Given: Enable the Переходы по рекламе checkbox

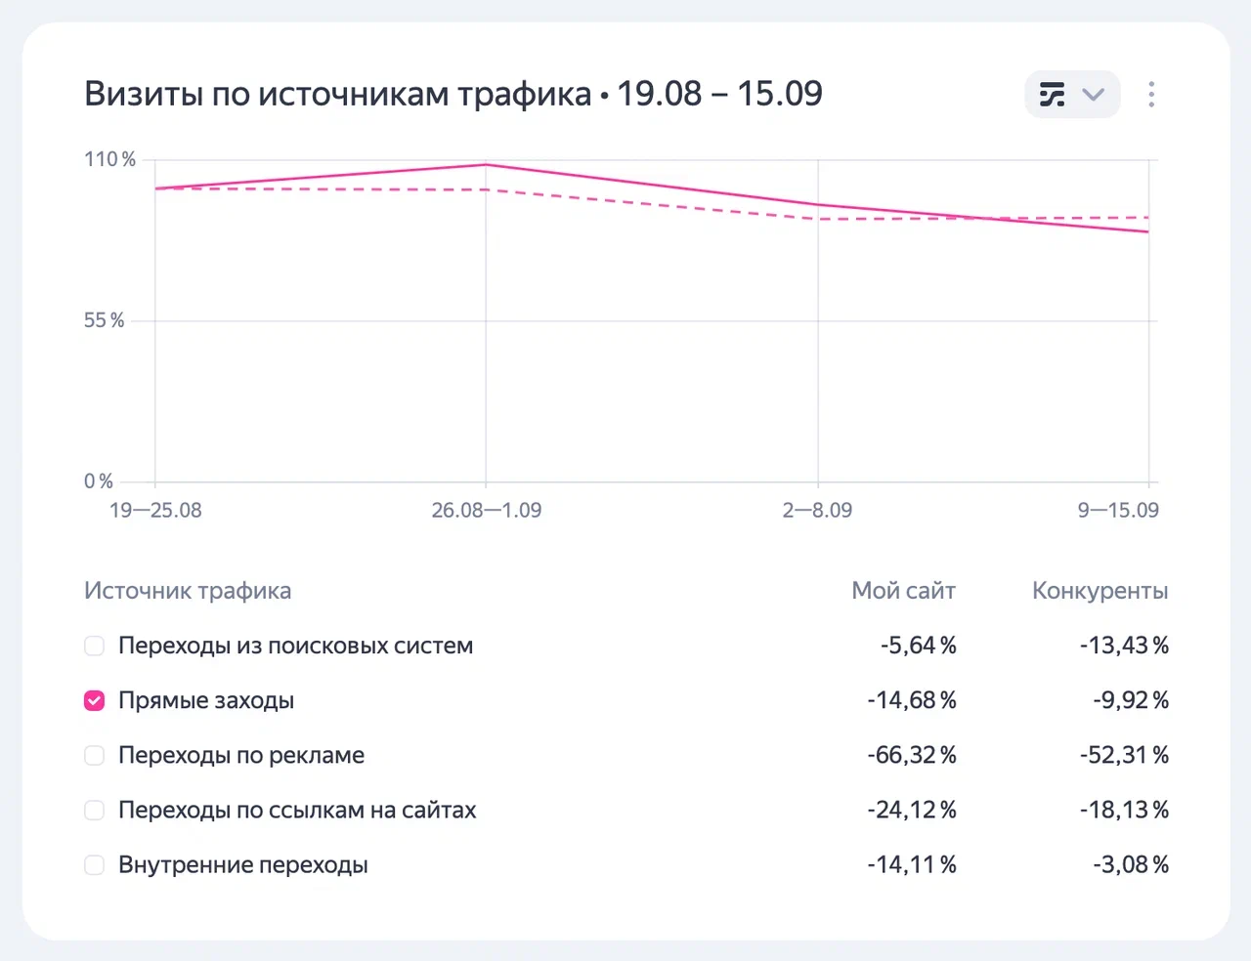Looking at the screenshot, I should pyautogui.click(x=95, y=755).
